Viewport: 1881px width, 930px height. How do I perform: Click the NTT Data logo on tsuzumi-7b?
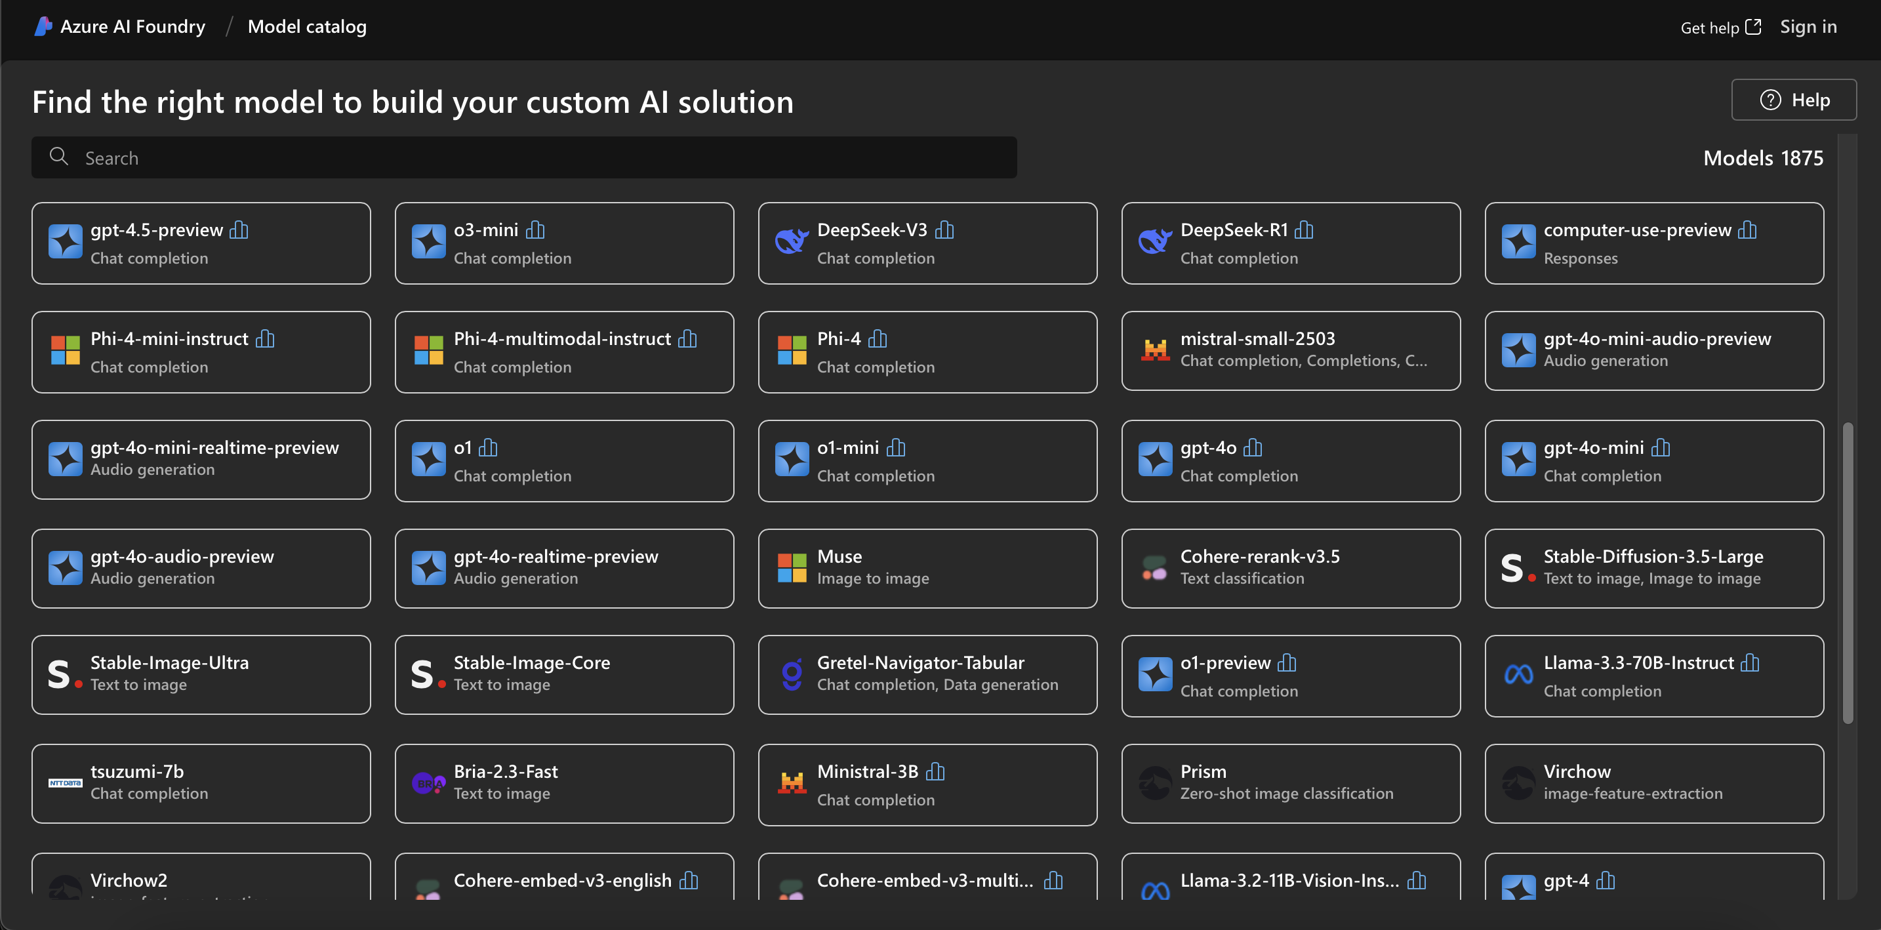(65, 782)
